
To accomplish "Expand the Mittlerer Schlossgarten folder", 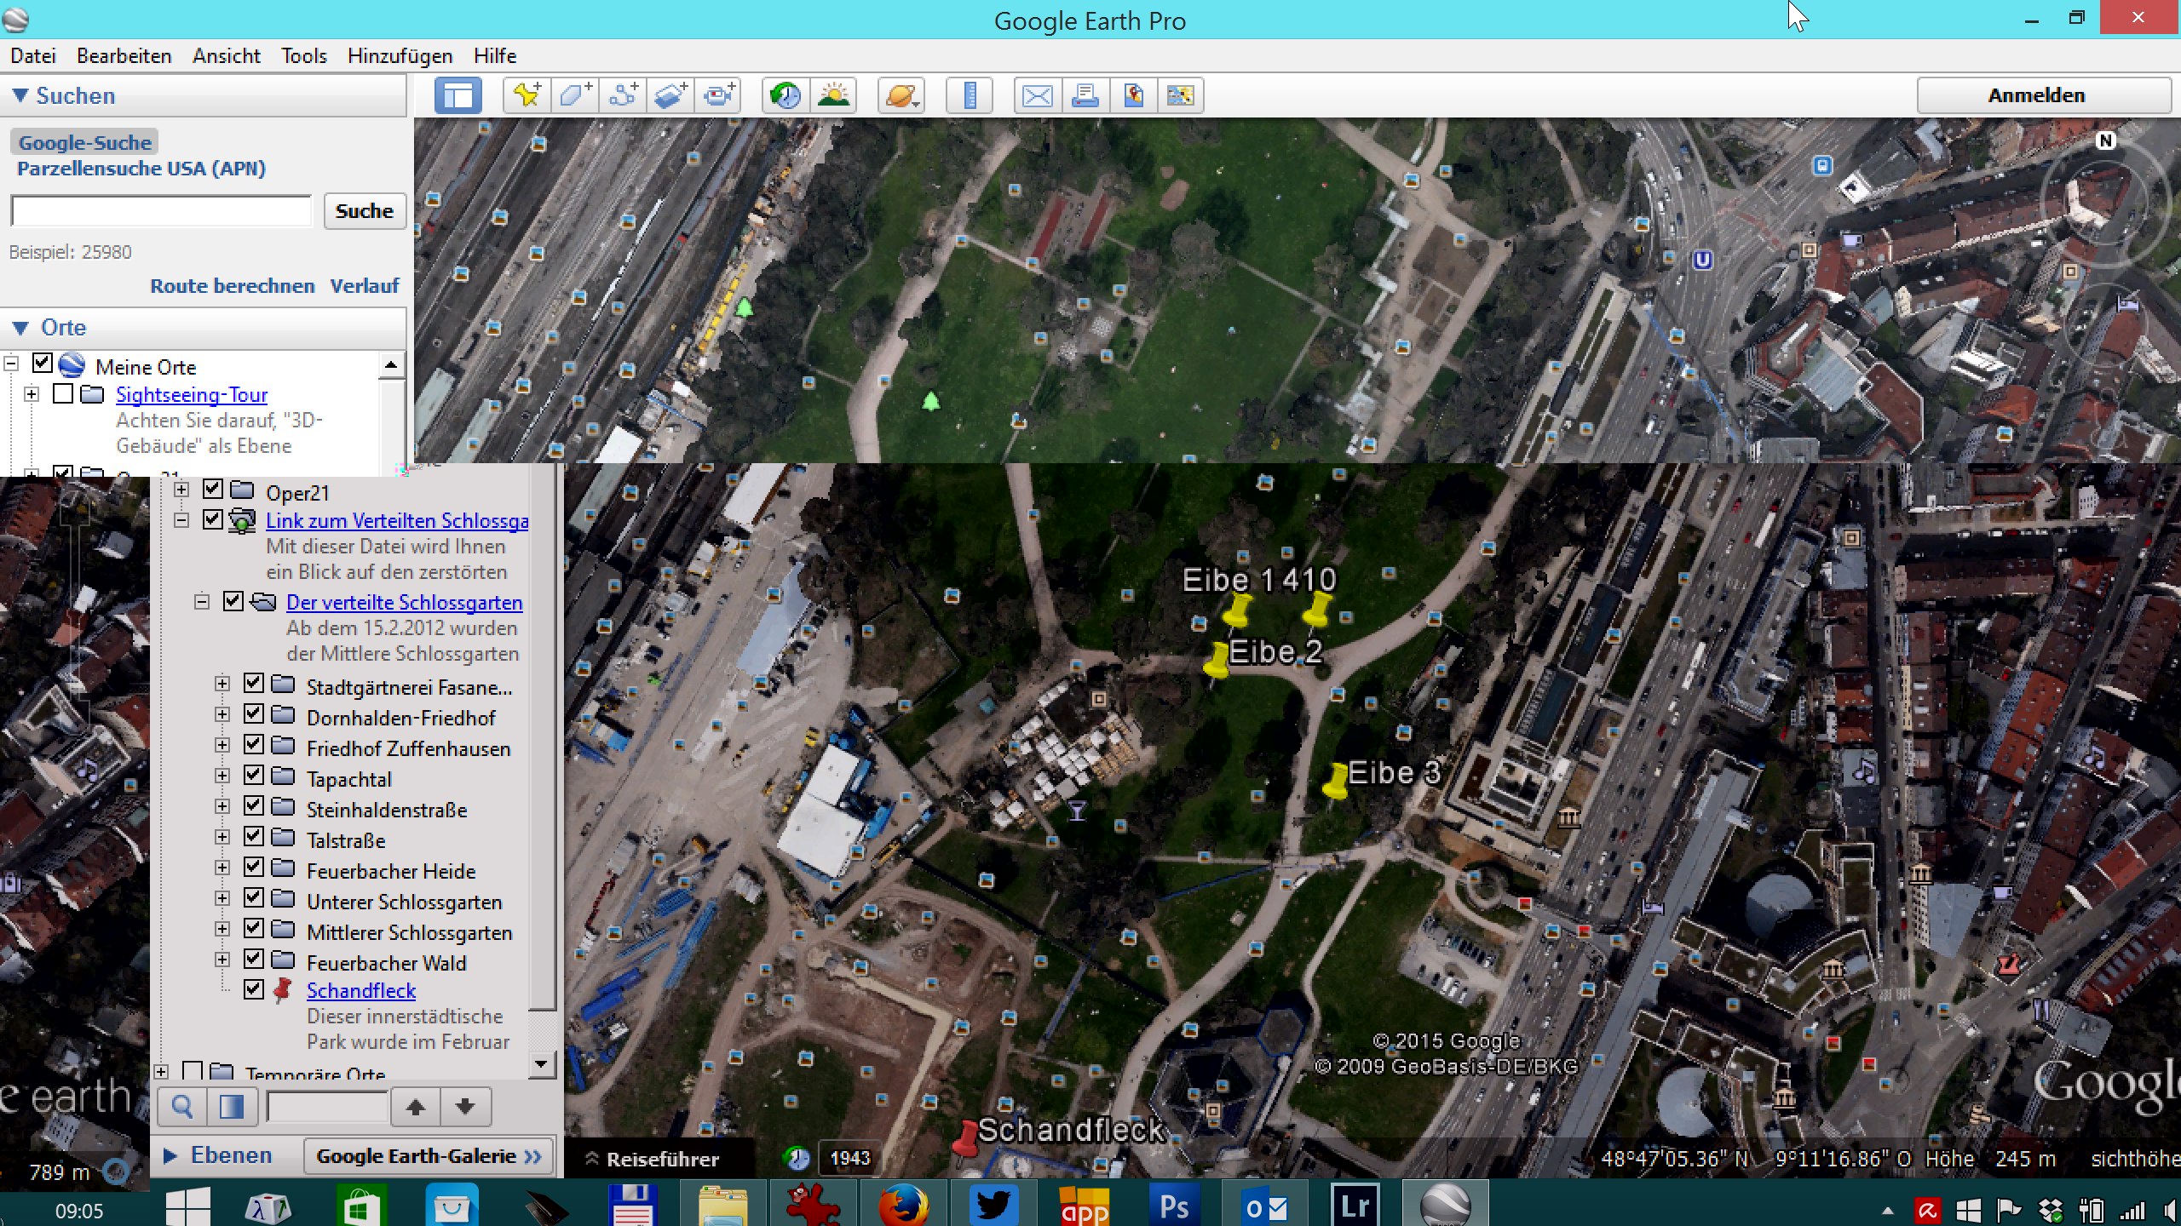I will click(222, 929).
